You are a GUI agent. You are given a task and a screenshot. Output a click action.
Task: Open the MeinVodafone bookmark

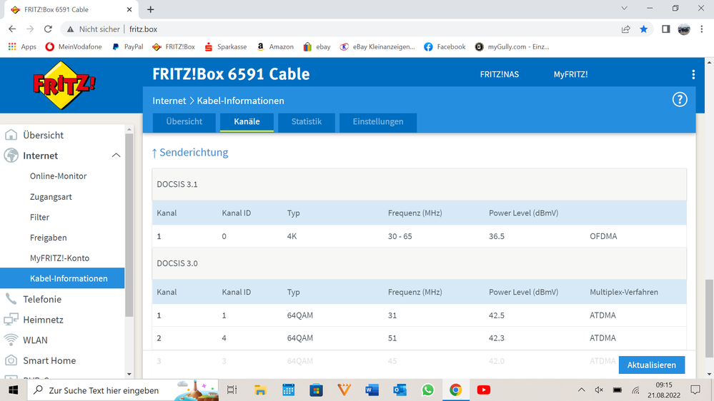tap(74, 46)
